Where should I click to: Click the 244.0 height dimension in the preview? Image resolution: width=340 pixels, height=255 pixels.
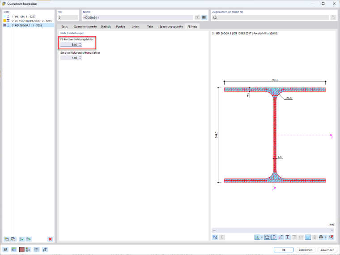click(216, 135)
